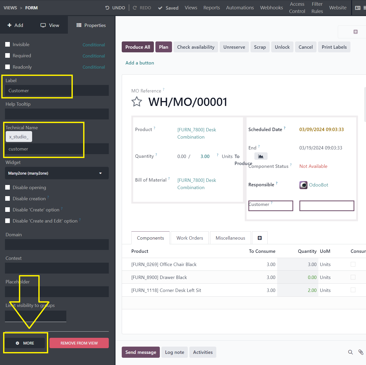Viewport: 366px width, 365px height.
Task: Switch to the Add tab in sidebar
Action: click(15, 25)
